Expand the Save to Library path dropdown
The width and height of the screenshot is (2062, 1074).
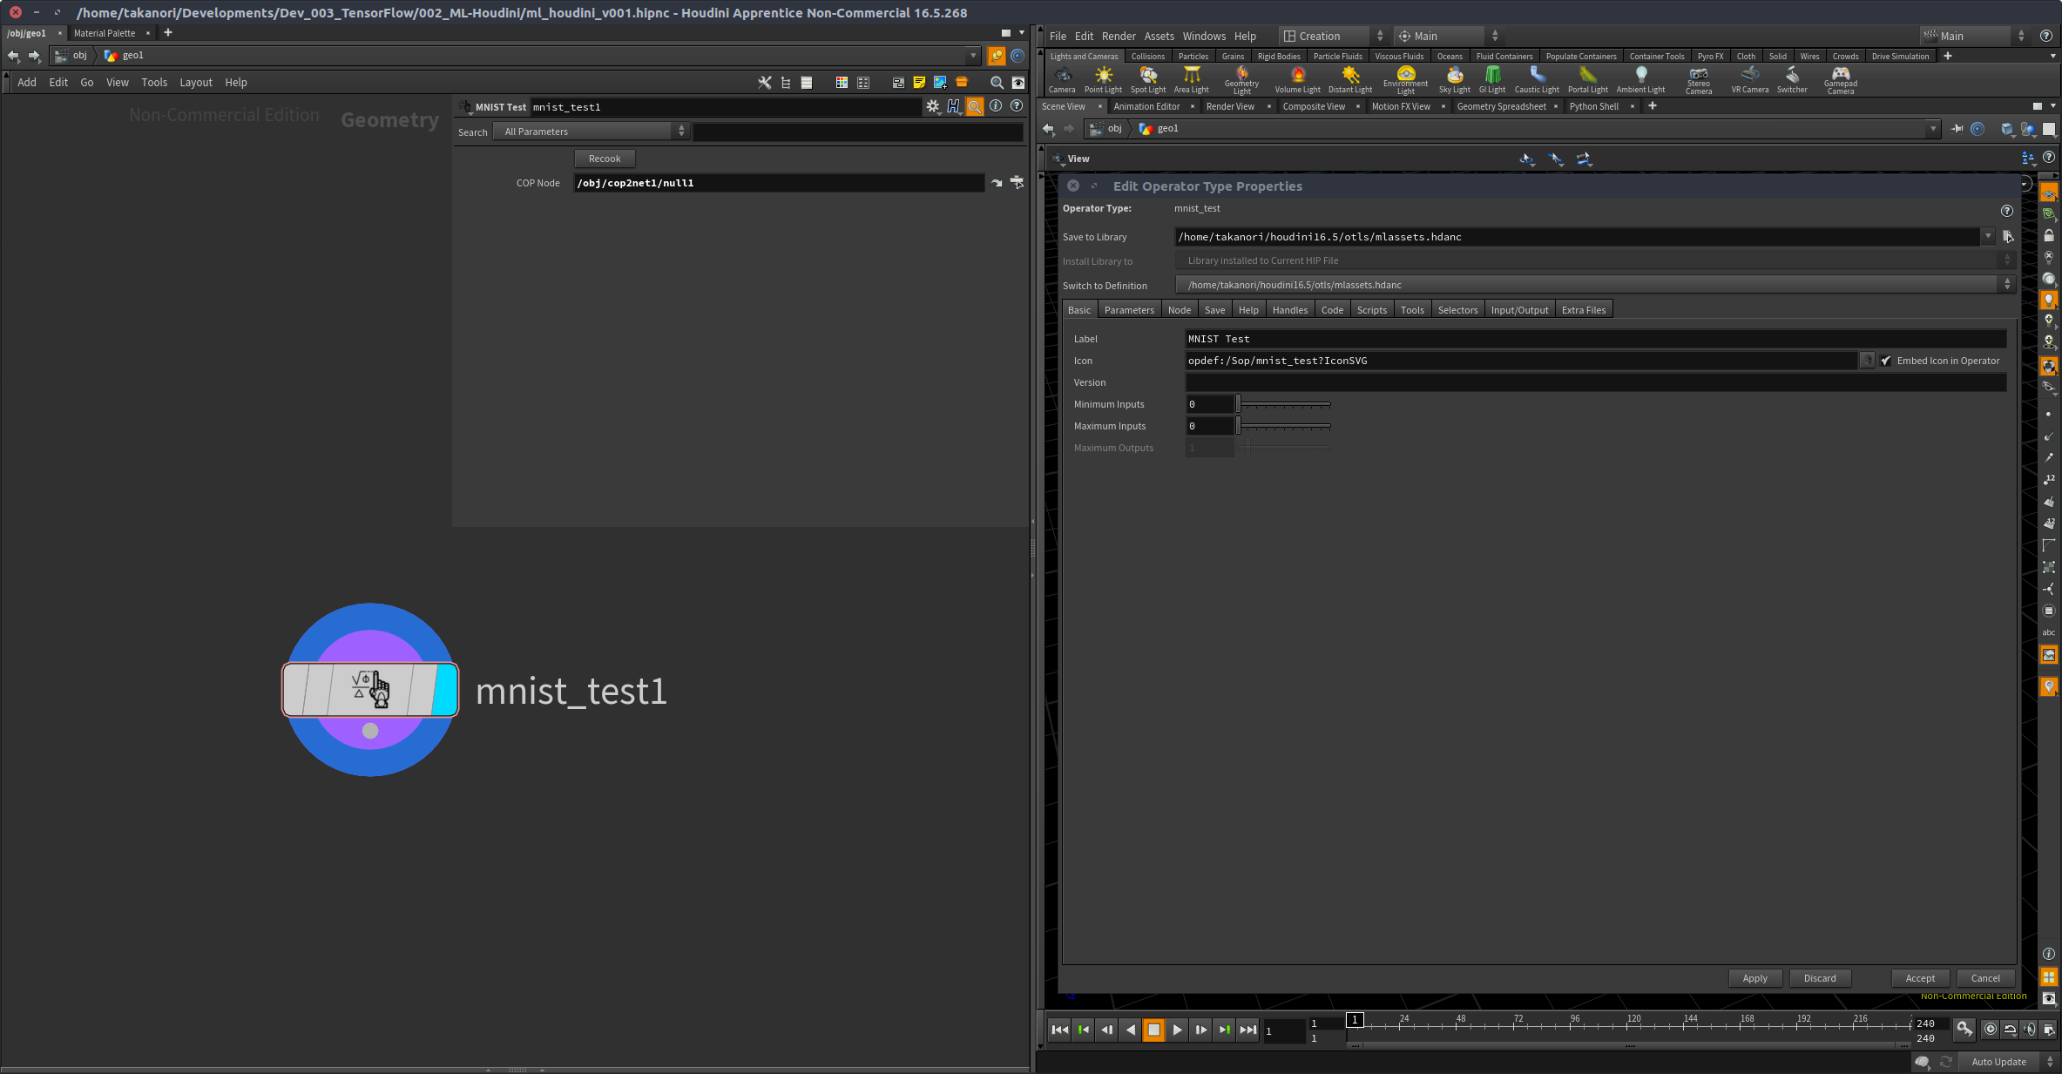pos(1989,236)
